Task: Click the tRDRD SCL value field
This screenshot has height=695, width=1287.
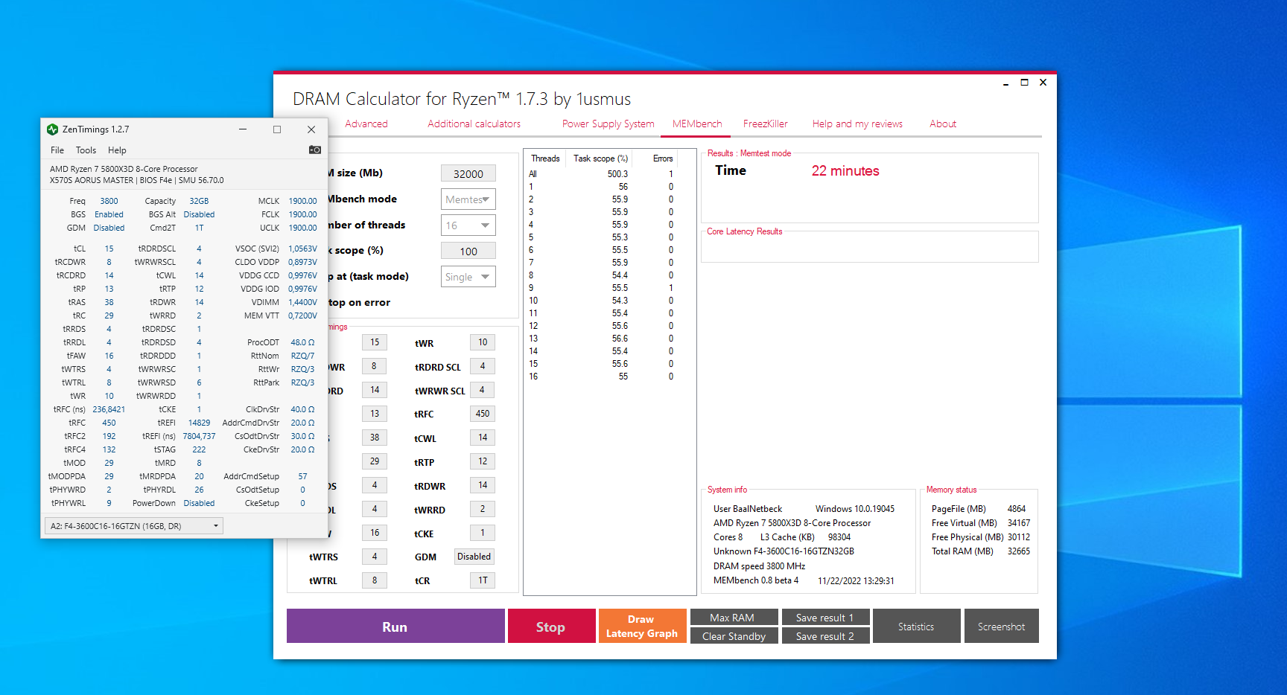Action: 483,366
